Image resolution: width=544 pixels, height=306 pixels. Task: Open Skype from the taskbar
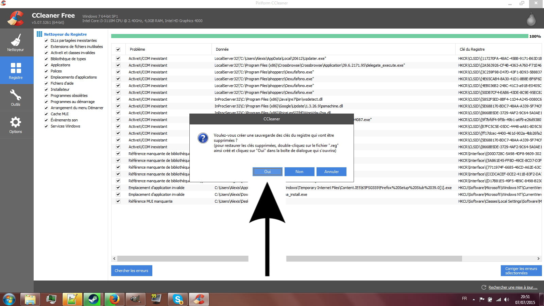click(177, 300)
